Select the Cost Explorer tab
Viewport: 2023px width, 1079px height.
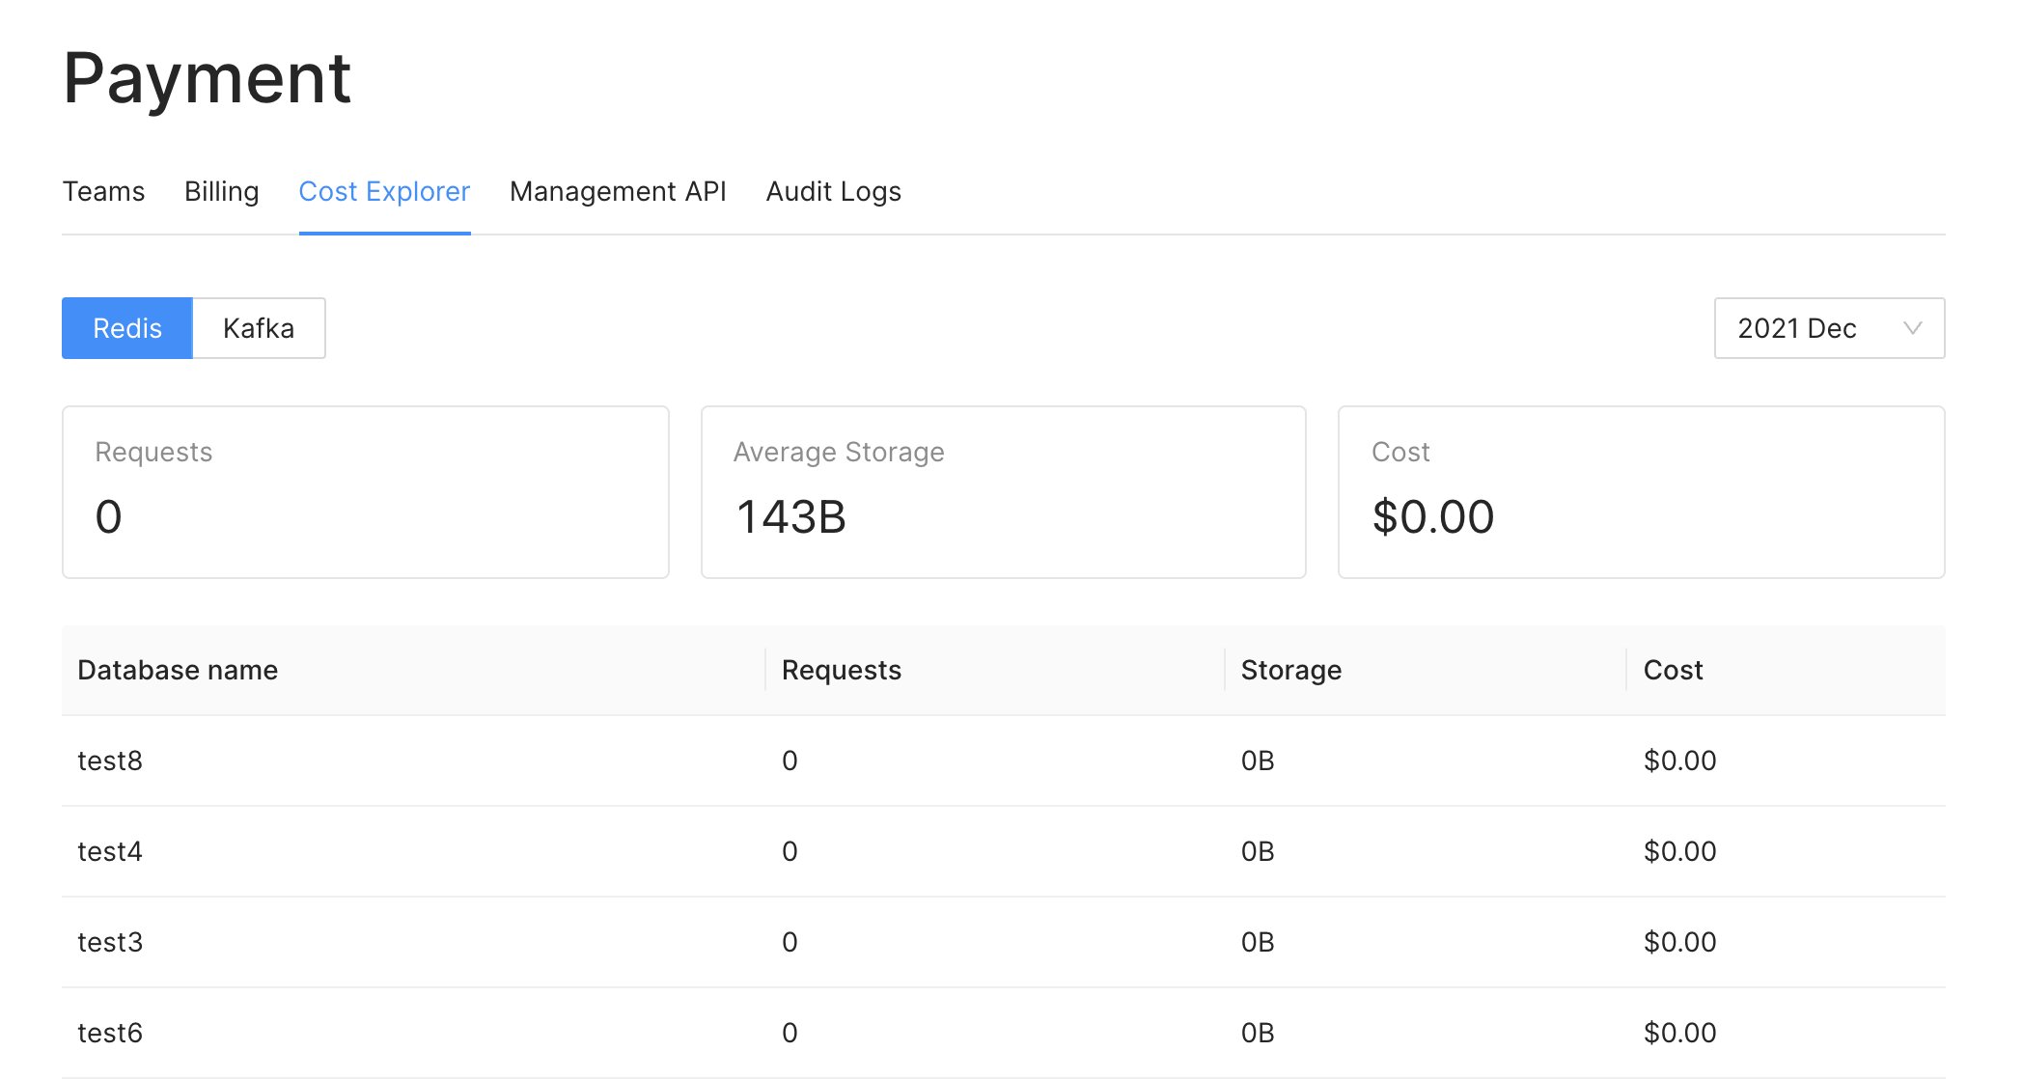point(384,191)
